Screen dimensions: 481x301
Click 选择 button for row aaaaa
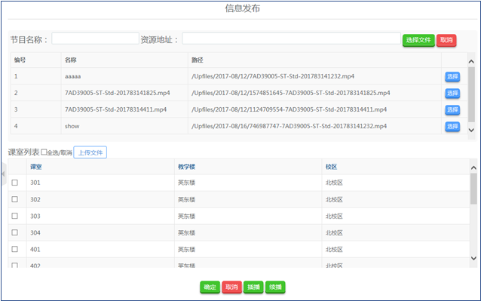pos(452,77)
